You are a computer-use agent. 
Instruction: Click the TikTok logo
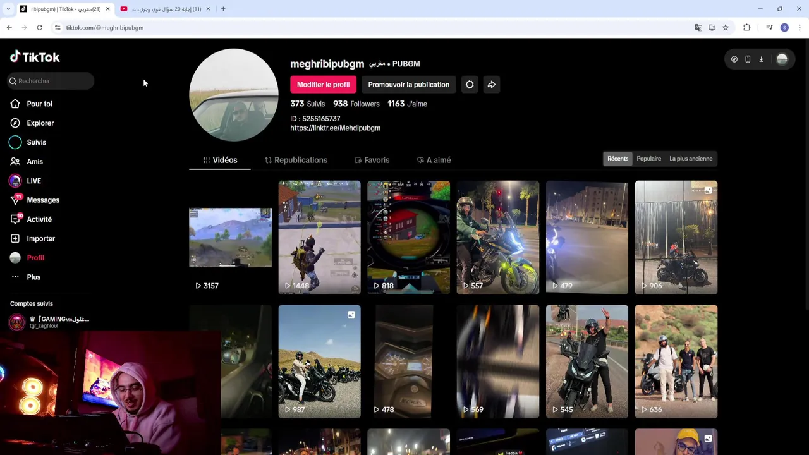[x=35, y=57]
